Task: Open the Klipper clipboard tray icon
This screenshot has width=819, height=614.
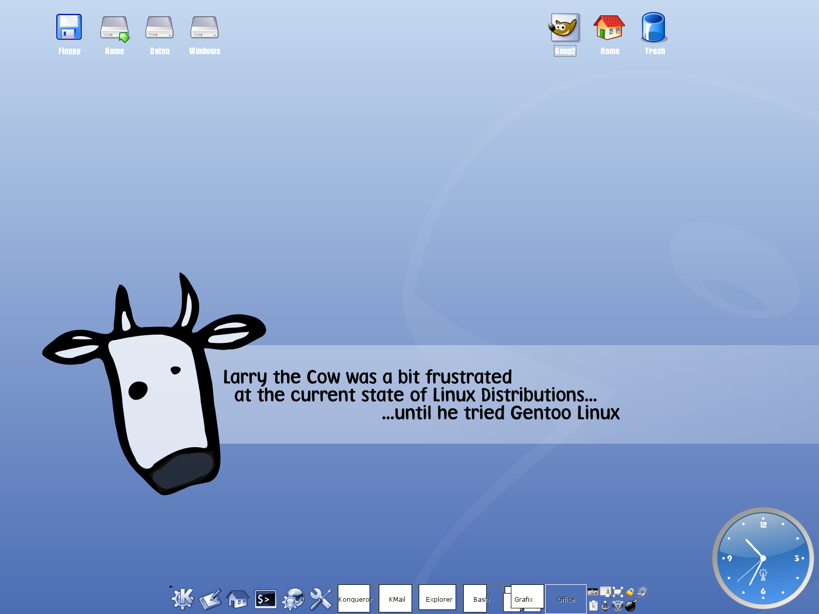Action: (x=593, y=606)
